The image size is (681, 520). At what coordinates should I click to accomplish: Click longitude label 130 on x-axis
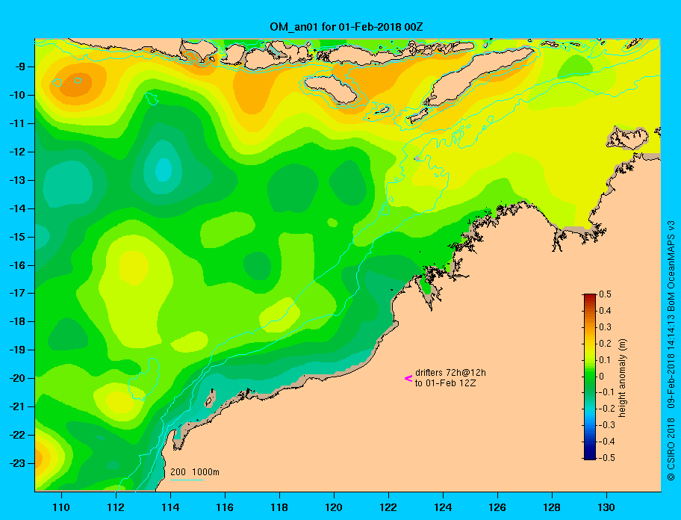click(x=606, y=507)
